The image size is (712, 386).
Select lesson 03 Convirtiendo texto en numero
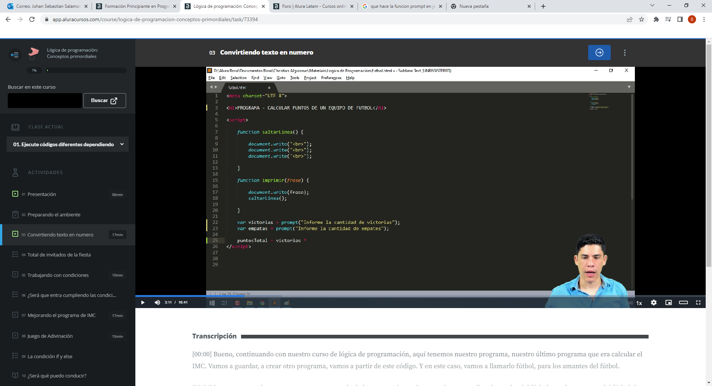(x=68, y=235)
